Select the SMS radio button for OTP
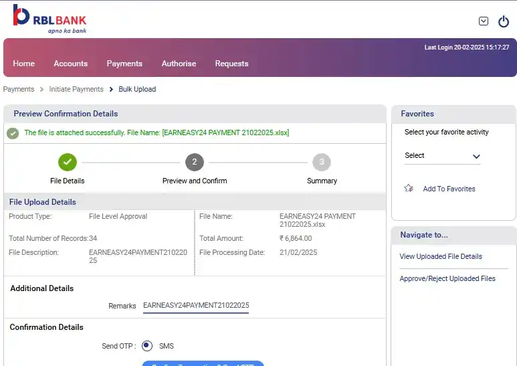Image resolution: width=517 pixels, height=366 pixels. 146,345
